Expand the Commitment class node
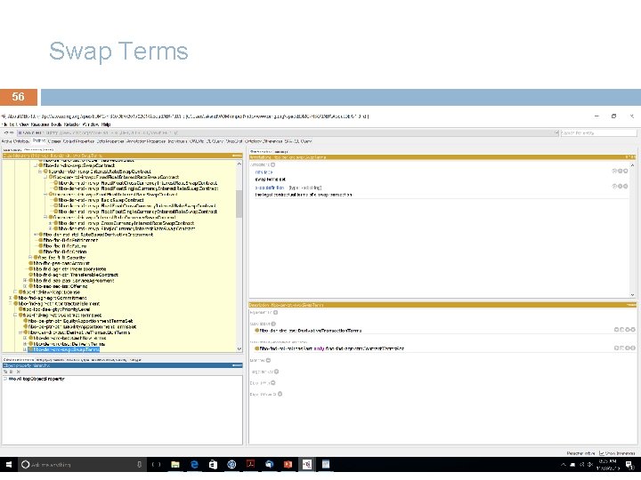The width and height of the screenshot is (641, 480). [x=11, y=298]
